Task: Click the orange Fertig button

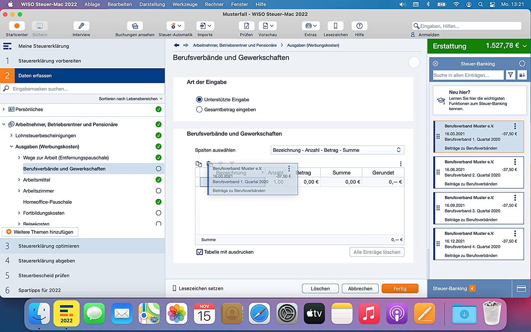Action: click(400, 288)
